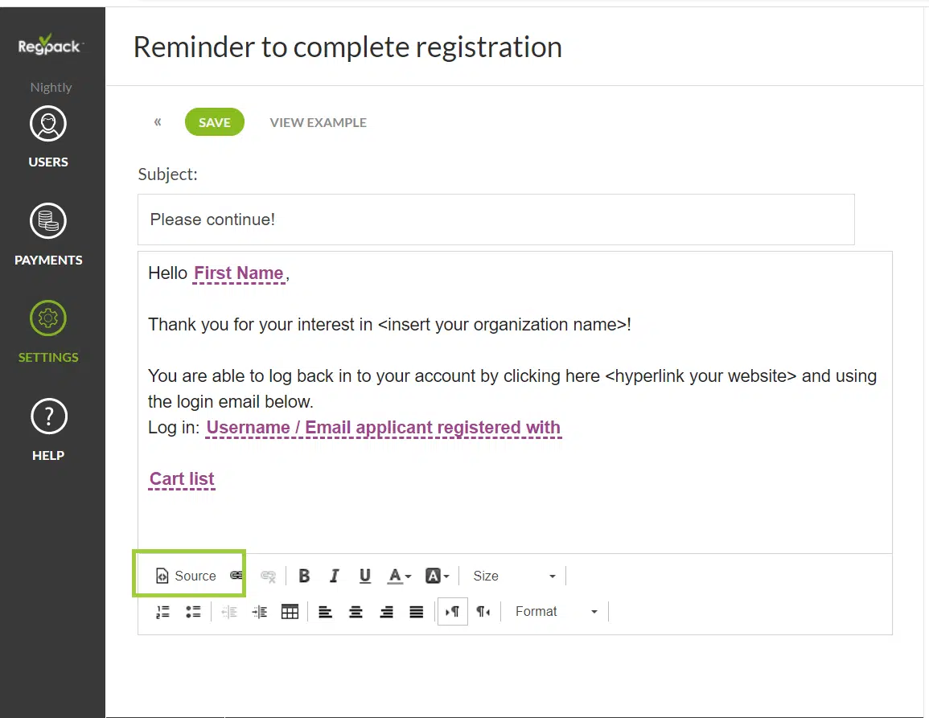This screenshot has width=929, height=718.
Task: Insert a table
Action: pyautogui.click(x=290, y=612)
